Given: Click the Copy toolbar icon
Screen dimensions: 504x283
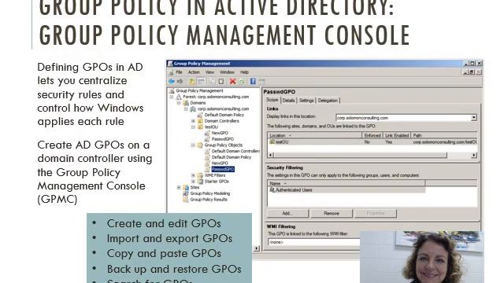Looking at the screenshot, I should point(212,82).
